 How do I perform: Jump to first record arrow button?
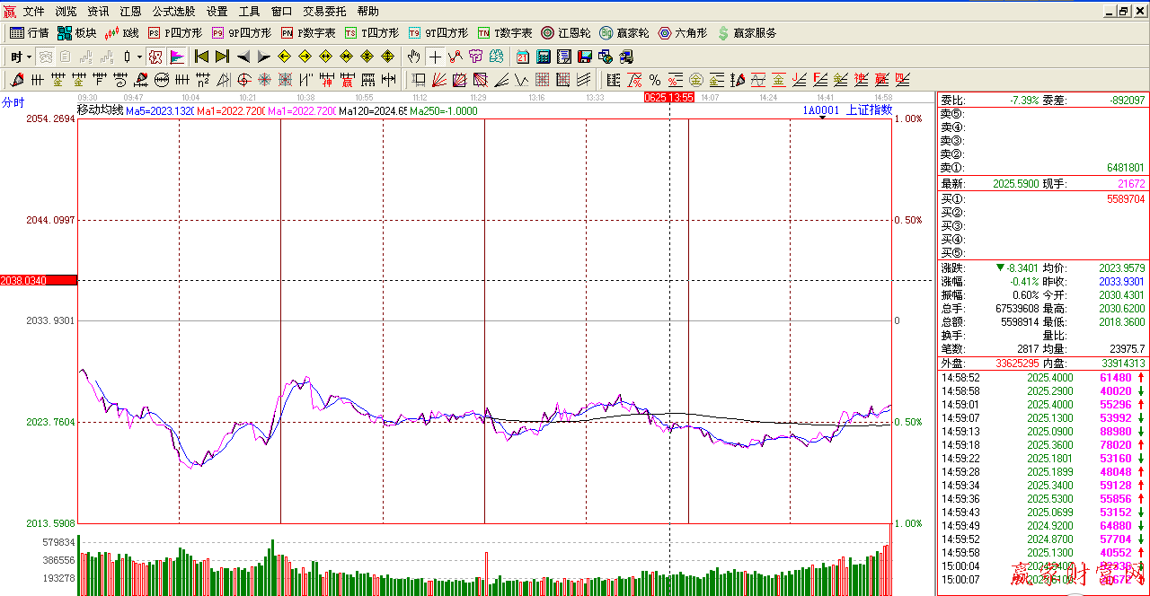tap(202, 57)
